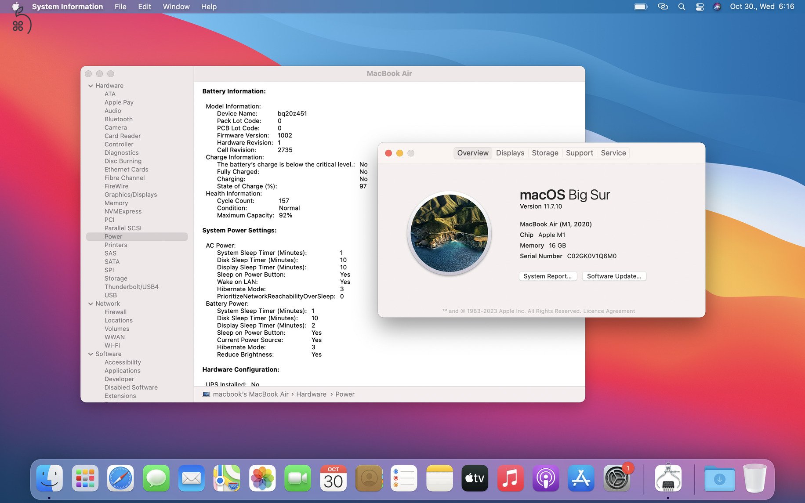The width and height of the screenshot is (805, 503).
Task: Open Finder from the dock
Action: tap(49, 478)
